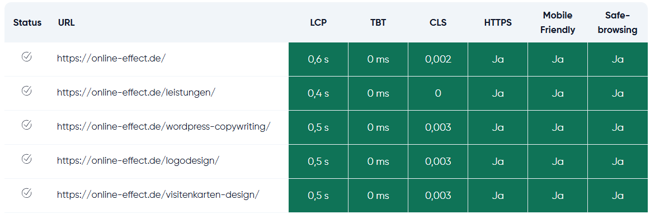This screenshot has width=650, height=214.
Task: Click status check icon for online-effect.de homepage
Action: (26, 56)
